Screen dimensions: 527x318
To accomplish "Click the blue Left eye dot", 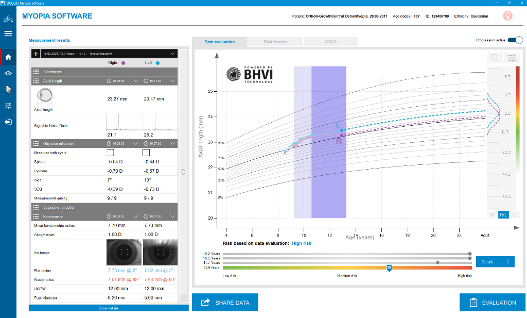I will pos(157,63).
